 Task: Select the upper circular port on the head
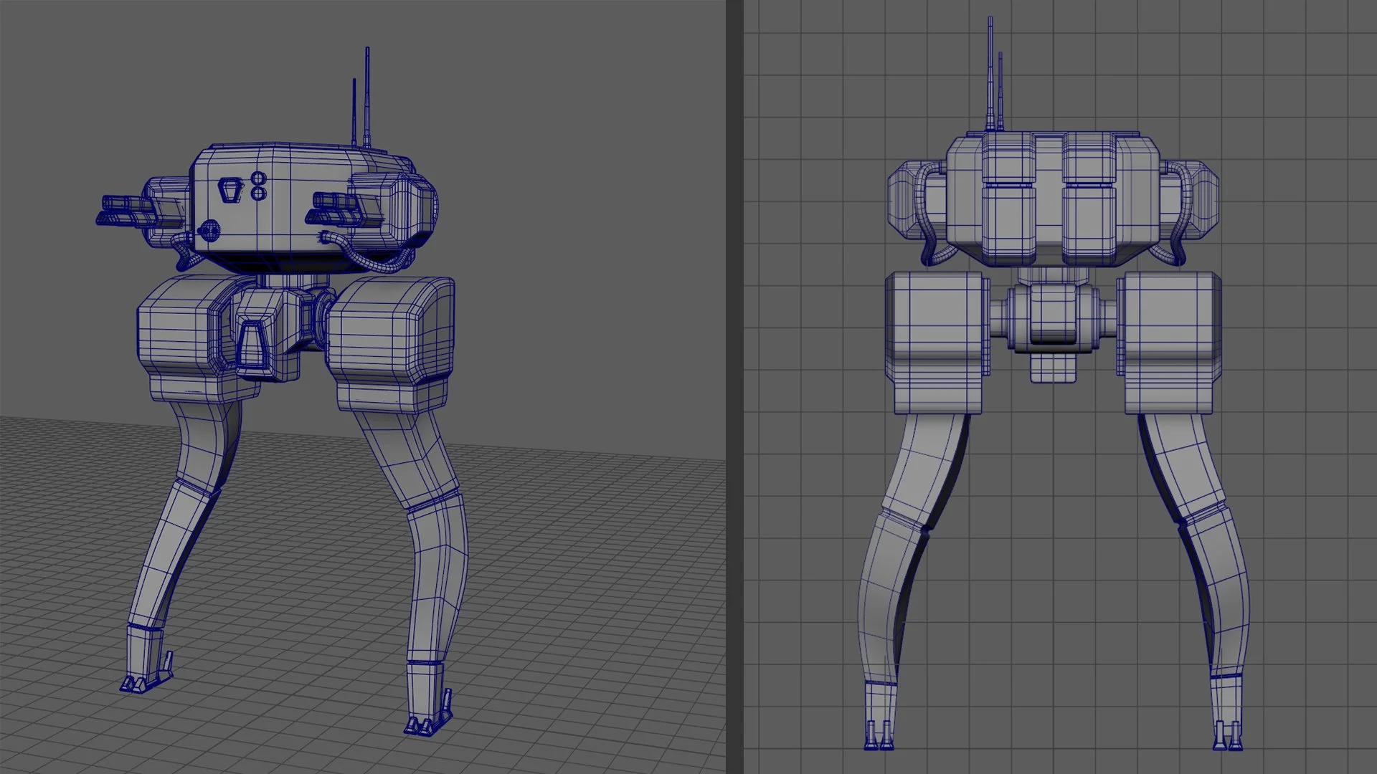pos(260,178)
